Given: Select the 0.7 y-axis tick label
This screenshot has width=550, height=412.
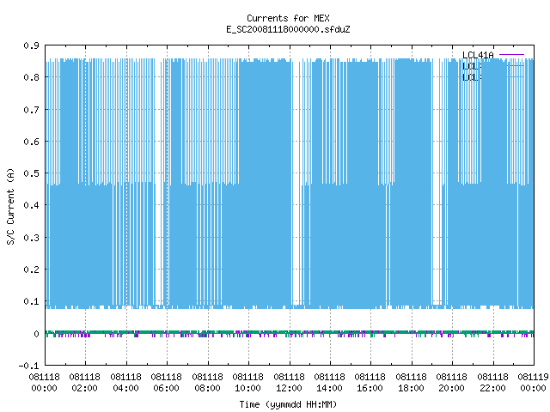Looking at the screenshot, I should (x=31, y=110).
